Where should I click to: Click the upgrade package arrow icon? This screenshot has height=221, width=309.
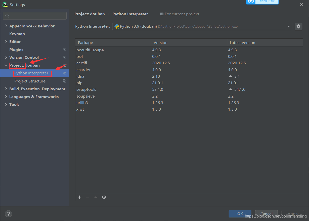[96, 197]
